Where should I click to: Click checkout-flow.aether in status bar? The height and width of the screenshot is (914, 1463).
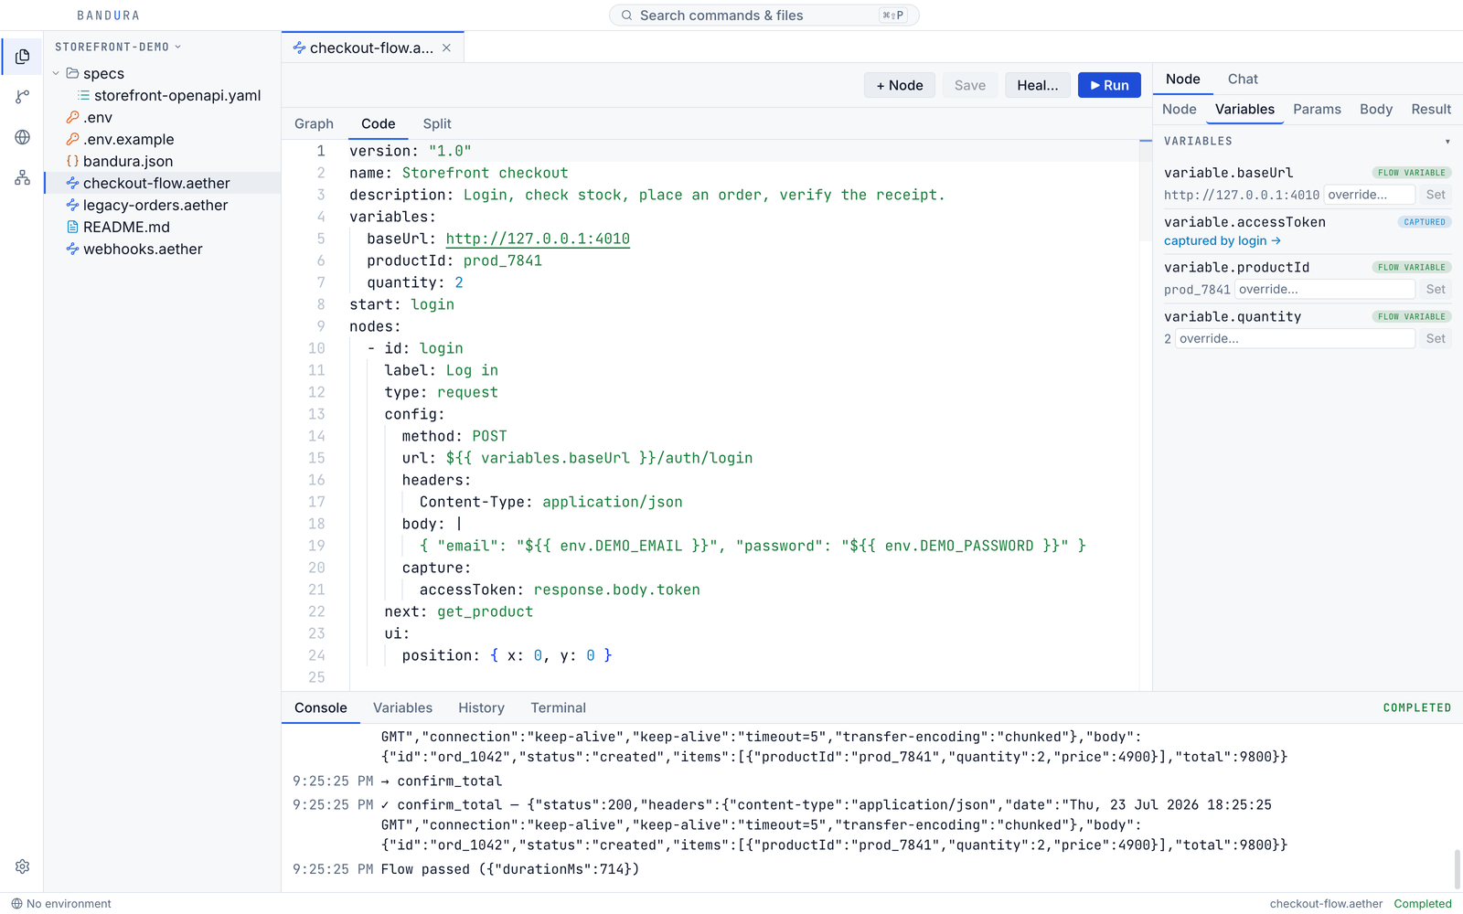1326,904
